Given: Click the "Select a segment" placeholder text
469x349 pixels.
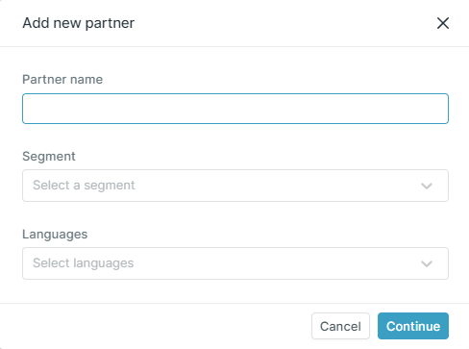Looking at the screenshot, I should coord(84,186).
